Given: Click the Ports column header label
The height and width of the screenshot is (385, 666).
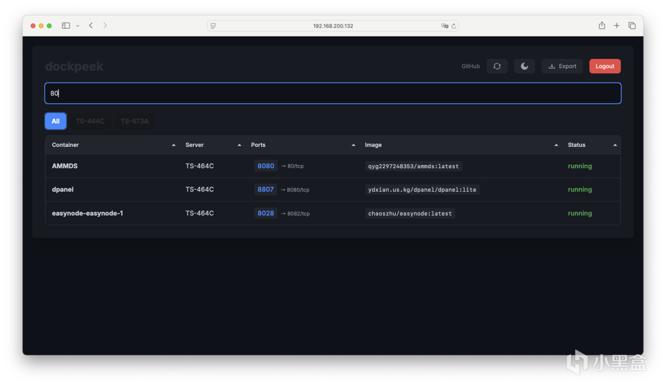Looking at the screenshot, I should (x=258, y=145).
